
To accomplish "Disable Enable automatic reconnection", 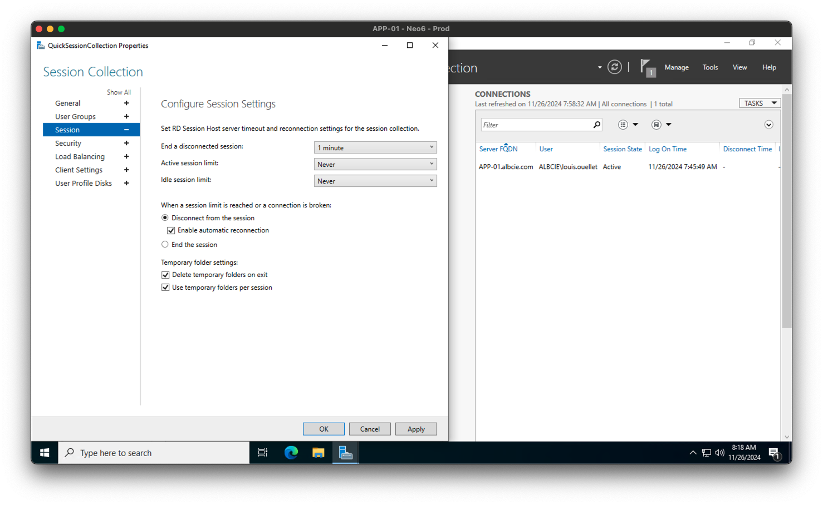I will click(171, 230).
